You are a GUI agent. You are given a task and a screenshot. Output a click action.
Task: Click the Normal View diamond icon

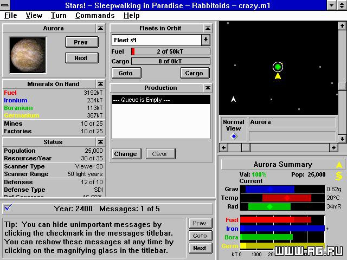(234, 136)
